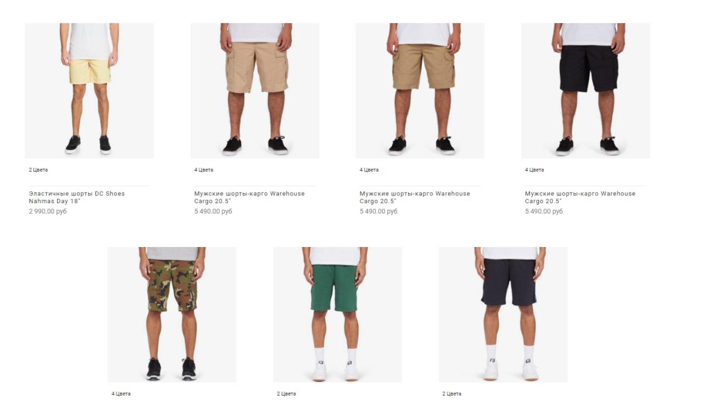Click the Warehouse Cargo title under beige shorts
This screenshot has height=404, width=703.
click(x=249, y=197)
